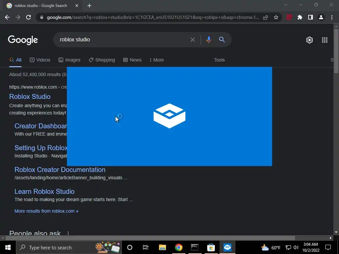Open the search Tools options
The image size is (339, 254).
219,60
